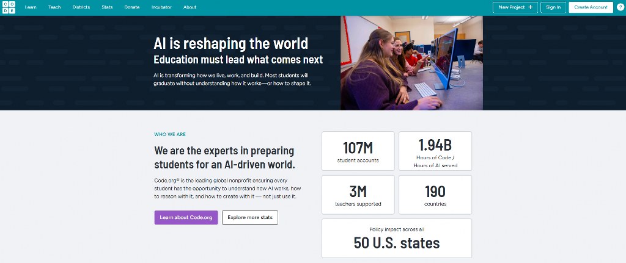
Task: Open the Districts menu
Action: point(81,7)
